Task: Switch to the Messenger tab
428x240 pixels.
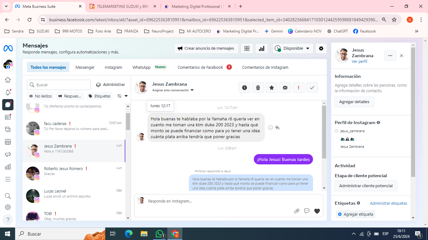Action: (x=85, y=67)
